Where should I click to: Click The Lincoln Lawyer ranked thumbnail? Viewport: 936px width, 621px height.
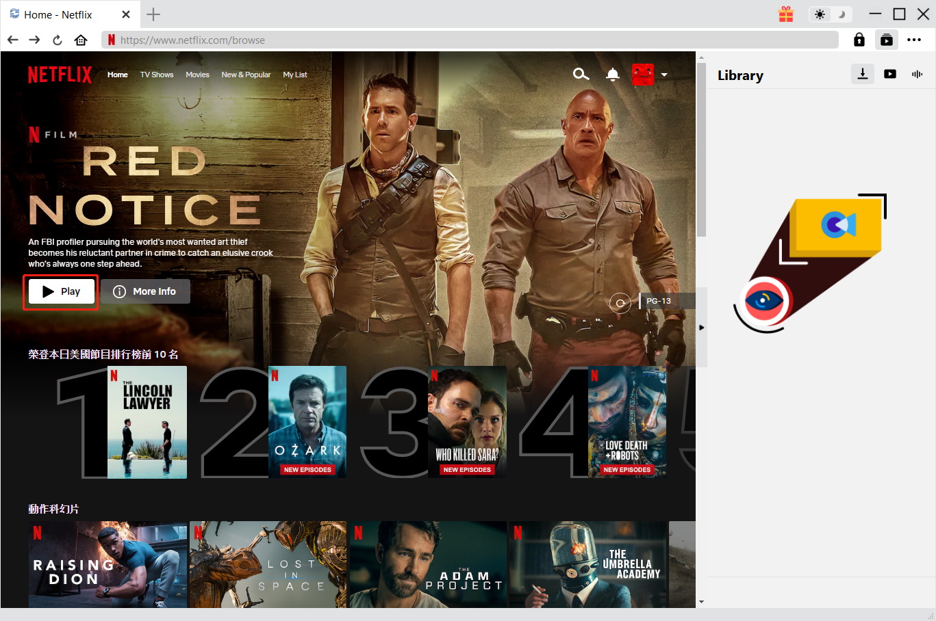147,421
